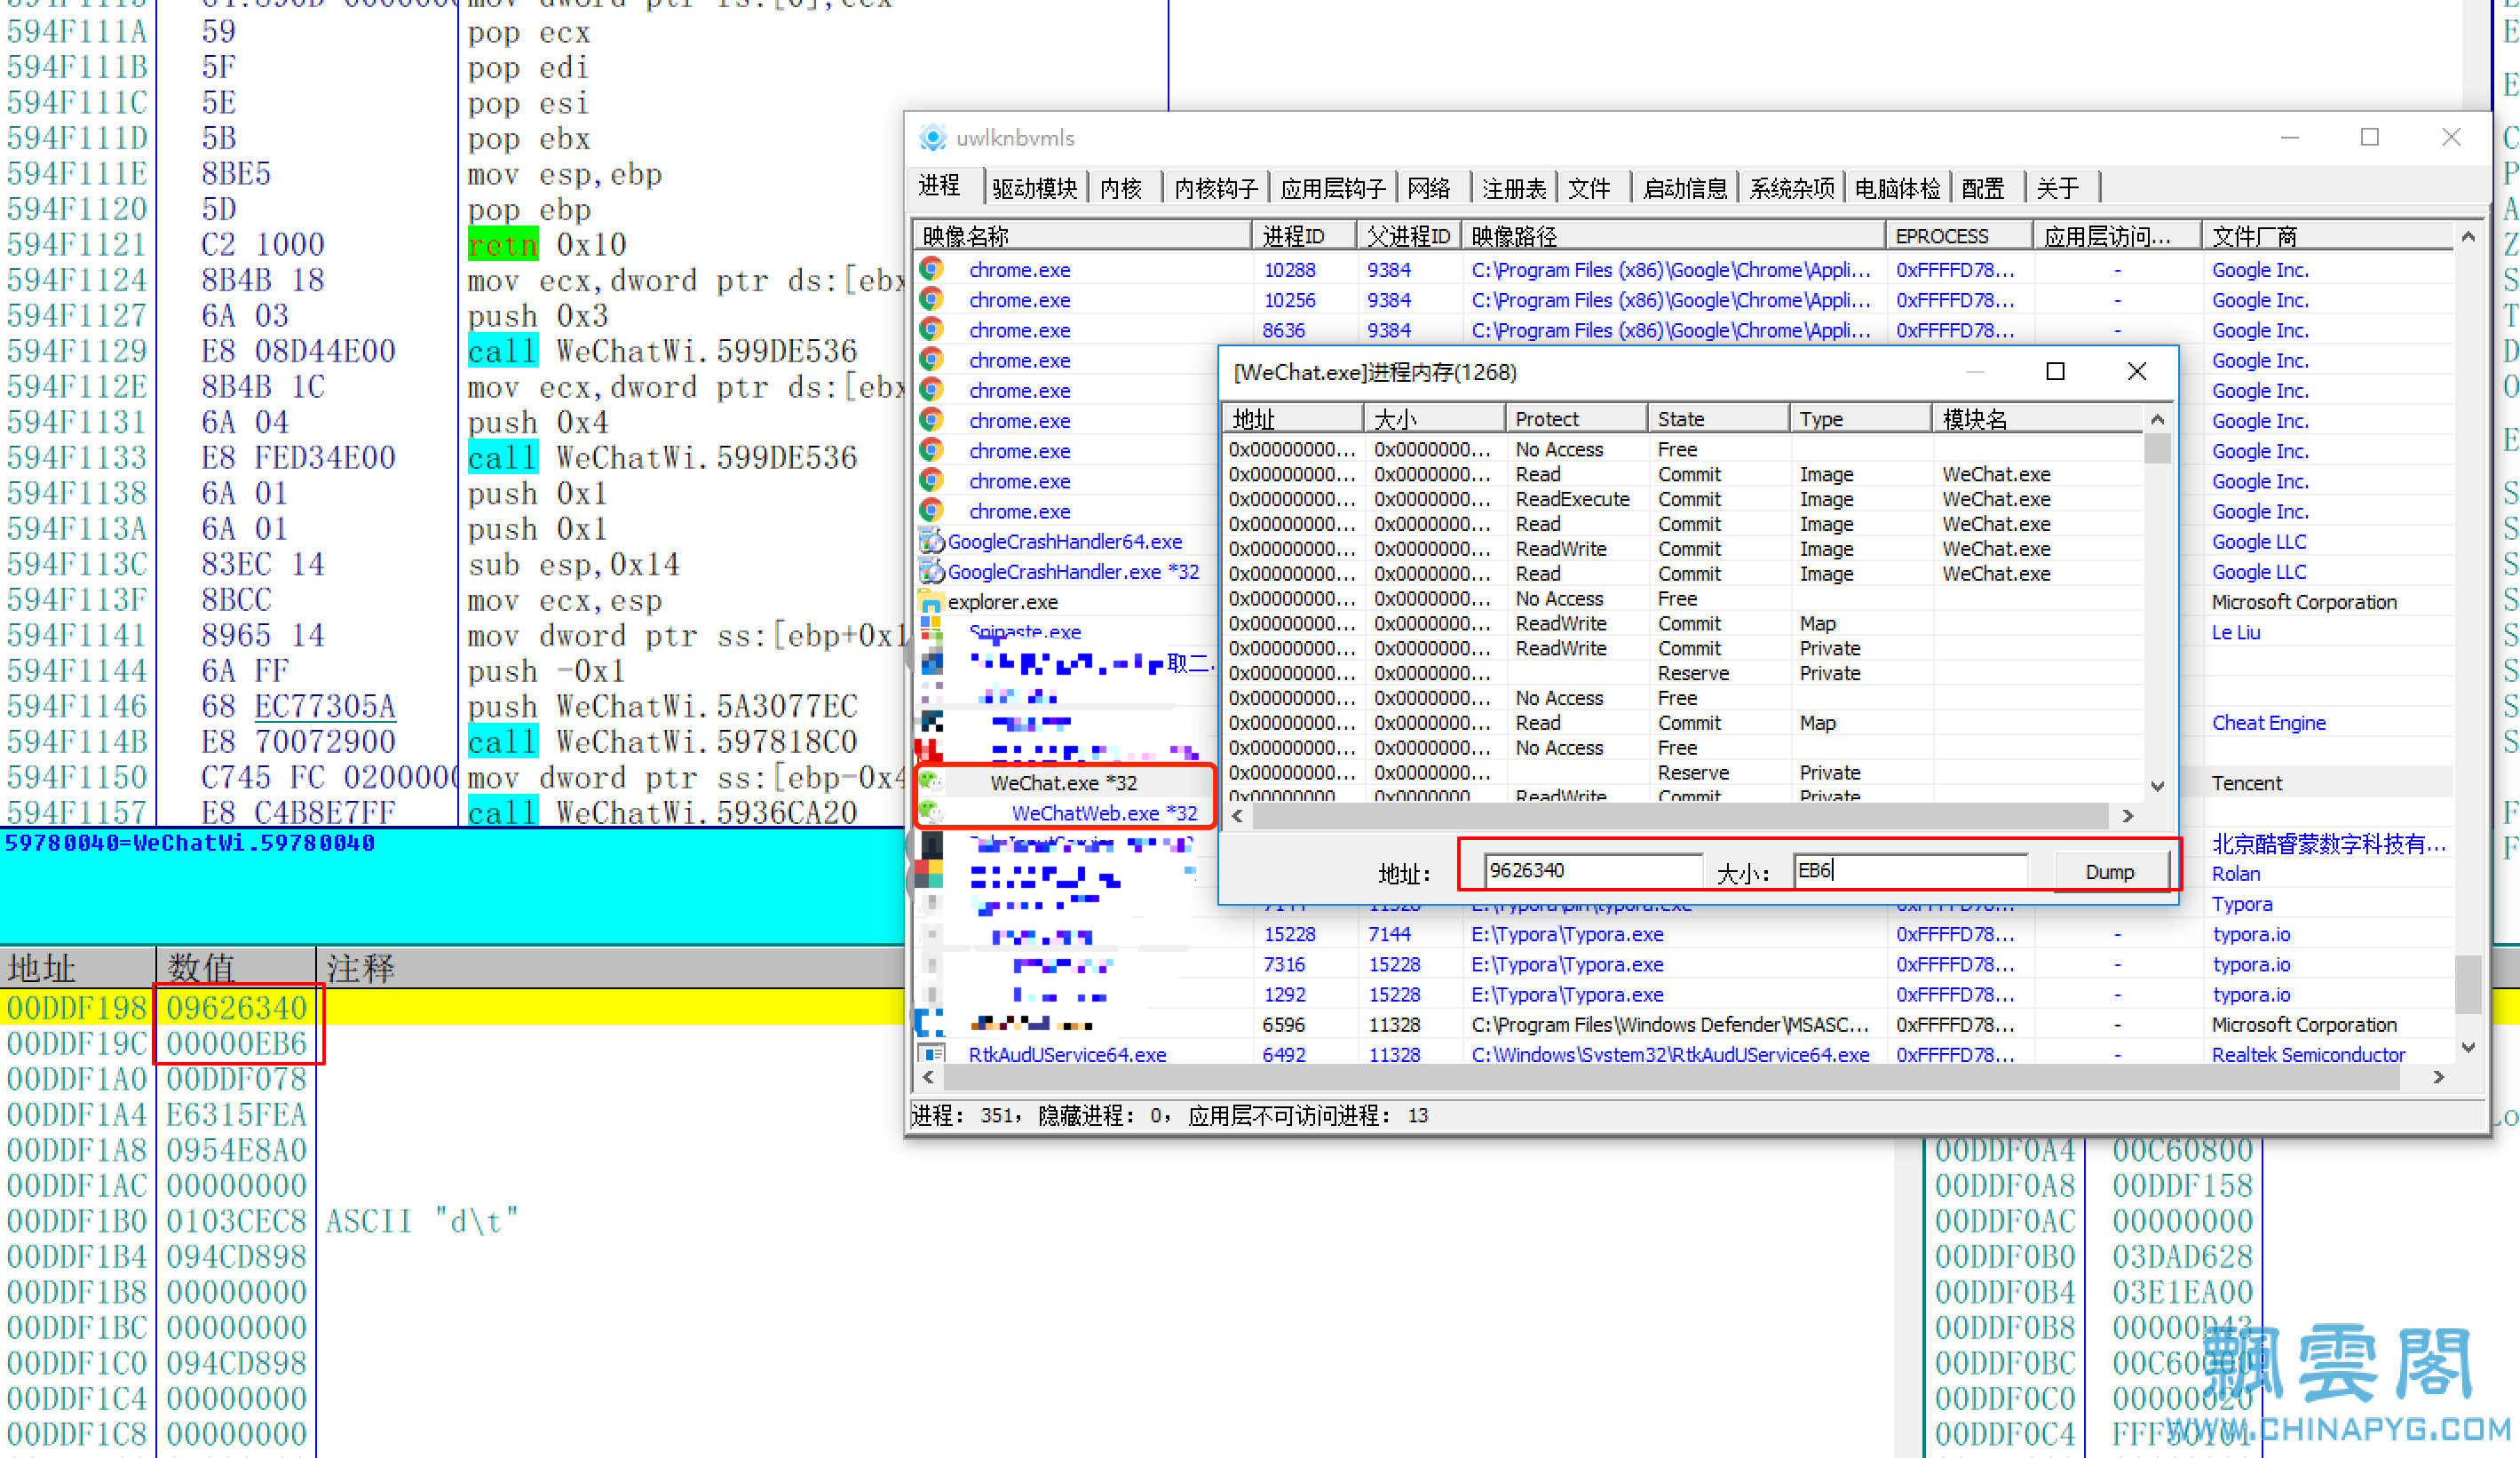This screenshot has width=2520, height=1458.
Task: Sort memory list by Protect column
Action: click(1576, 419)
